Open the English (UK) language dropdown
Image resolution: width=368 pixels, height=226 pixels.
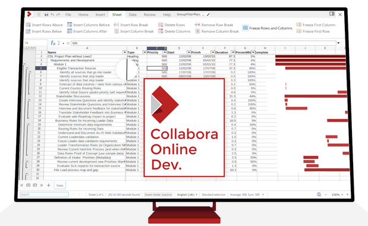[187, 194]
